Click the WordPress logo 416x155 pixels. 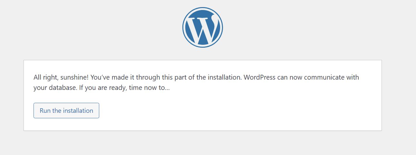coord(202,27)
